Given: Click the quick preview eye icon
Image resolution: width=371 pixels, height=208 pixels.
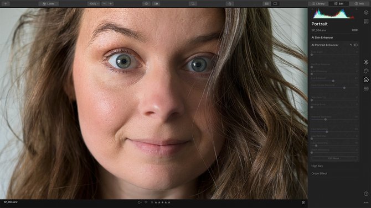Looking at the screenshot, I should pos(146,3).
